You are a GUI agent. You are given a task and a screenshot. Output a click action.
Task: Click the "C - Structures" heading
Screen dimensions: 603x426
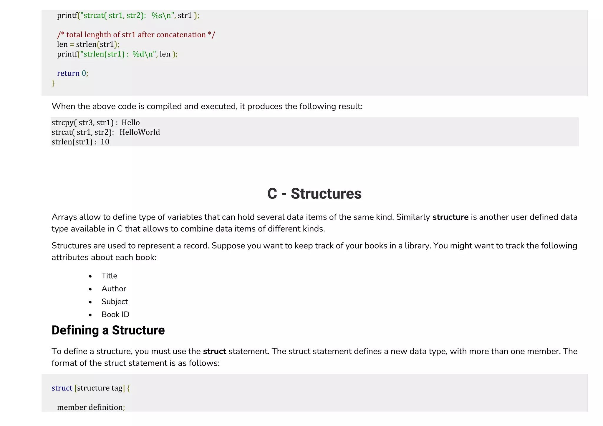pyautogui.click(x=314, y=194)
